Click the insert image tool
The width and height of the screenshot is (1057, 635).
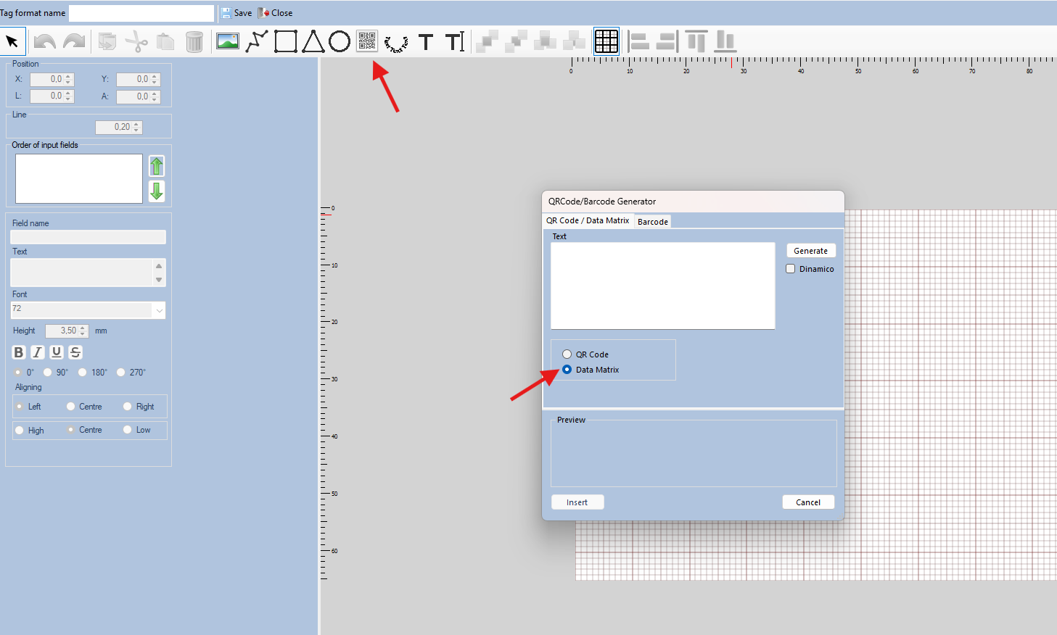coord(228,41)
